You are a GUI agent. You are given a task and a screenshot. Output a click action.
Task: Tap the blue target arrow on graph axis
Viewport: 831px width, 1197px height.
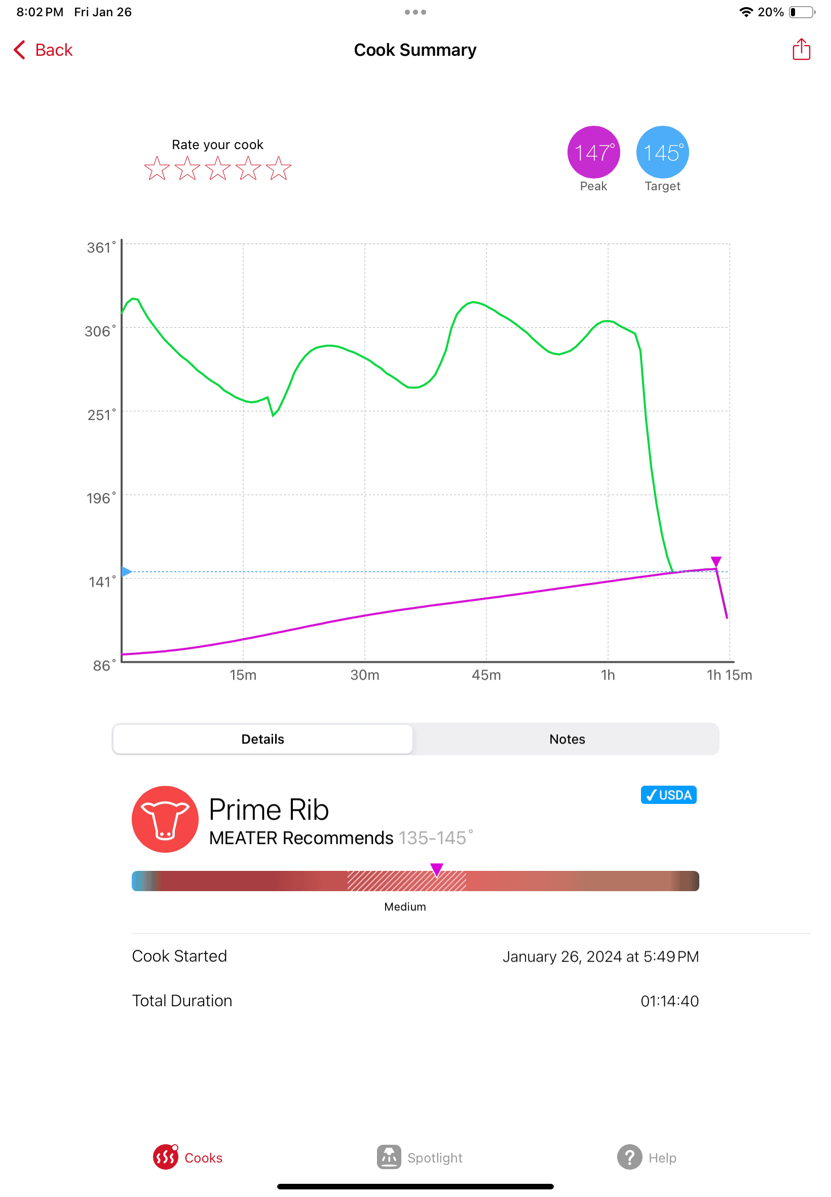click(127, 572)
